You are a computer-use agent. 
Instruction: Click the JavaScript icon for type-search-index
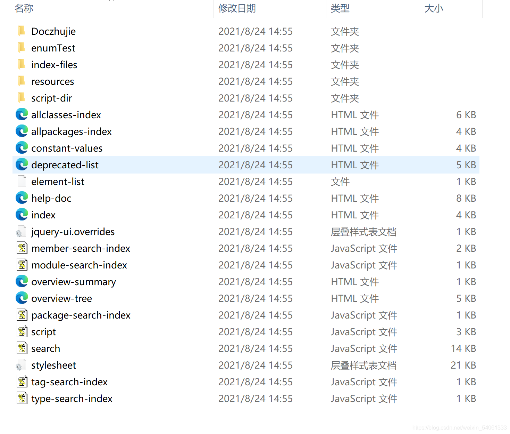[x=22, y=398]
